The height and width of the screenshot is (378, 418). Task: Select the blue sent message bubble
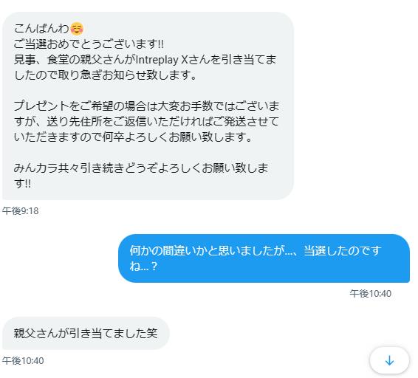[x=264, y=258]
